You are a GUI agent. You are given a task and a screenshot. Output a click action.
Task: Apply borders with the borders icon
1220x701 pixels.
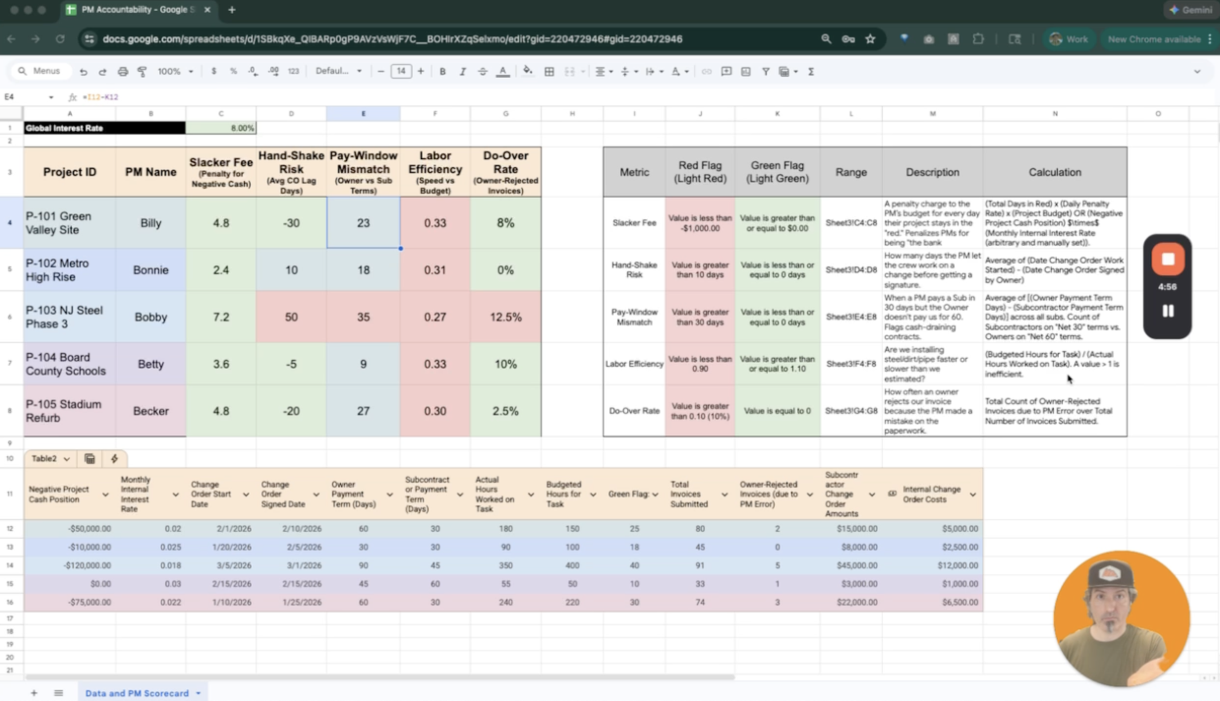[x=549, y=71]
